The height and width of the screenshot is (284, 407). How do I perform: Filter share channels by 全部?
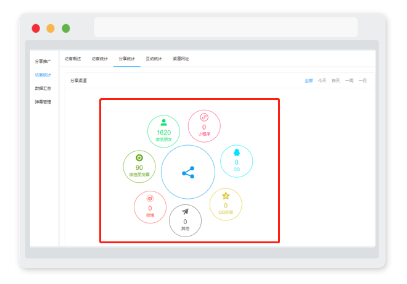[308, 80]
